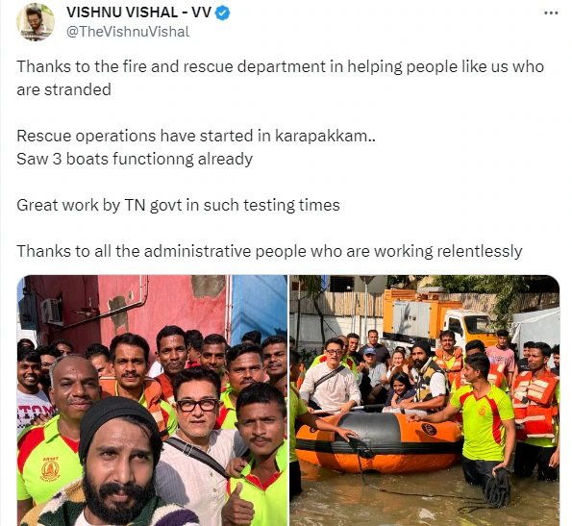Image resolution: width=572 pixels, height=526 pixels.
Task: Click the line mentioning karapakkam rescue operations
Action: click(x=196, y=136)
